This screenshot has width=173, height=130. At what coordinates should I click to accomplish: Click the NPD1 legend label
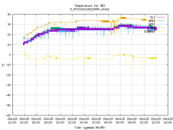tap(152, 21)
